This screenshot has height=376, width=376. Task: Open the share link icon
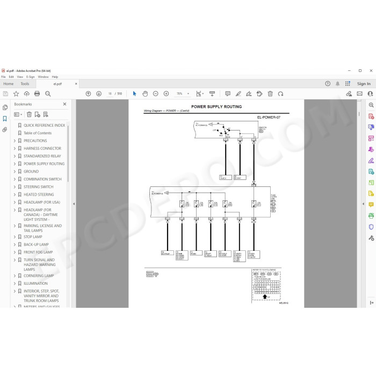pos(349,94)
